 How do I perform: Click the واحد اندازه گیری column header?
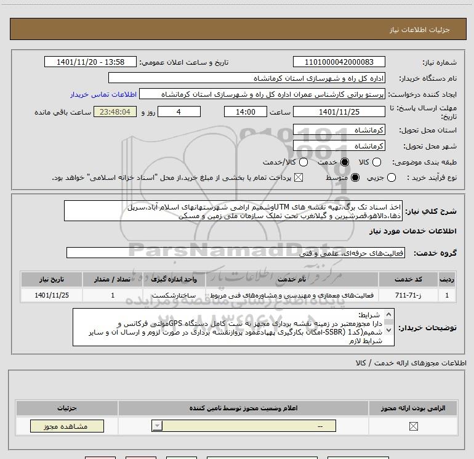click(174, 279)
